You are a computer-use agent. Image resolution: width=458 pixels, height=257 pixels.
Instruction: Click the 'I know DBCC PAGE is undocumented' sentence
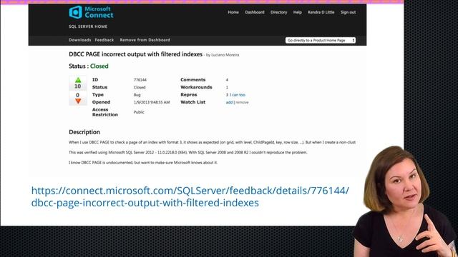(x=143, y=163)
